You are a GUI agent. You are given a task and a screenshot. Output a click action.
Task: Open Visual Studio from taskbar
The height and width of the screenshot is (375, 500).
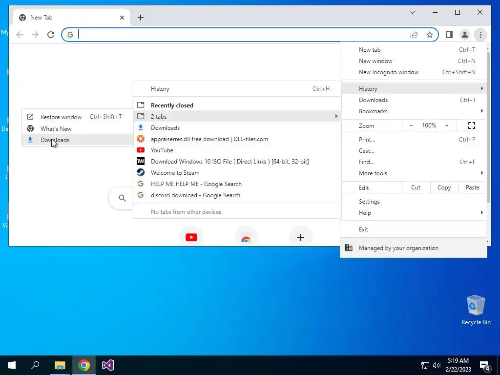108,365
